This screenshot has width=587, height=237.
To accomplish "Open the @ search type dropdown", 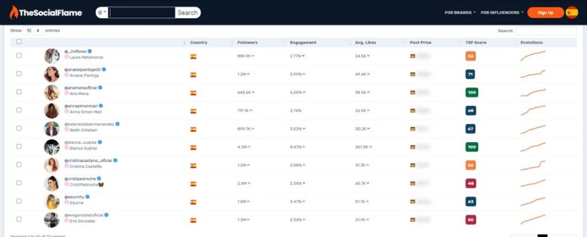I will [102, 12].
